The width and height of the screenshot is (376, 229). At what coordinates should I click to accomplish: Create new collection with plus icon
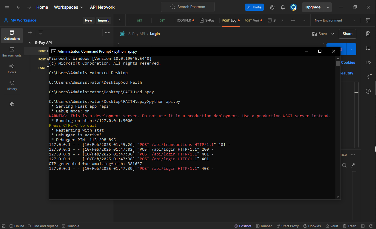[30, 33]
